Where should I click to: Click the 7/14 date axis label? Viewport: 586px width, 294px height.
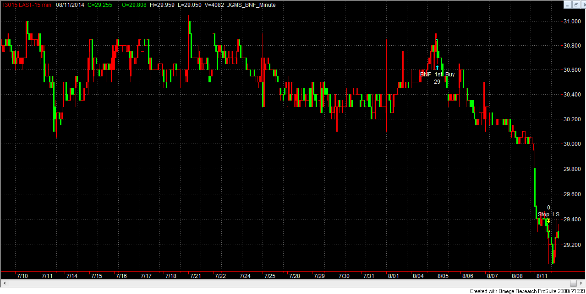pos(71,276)
